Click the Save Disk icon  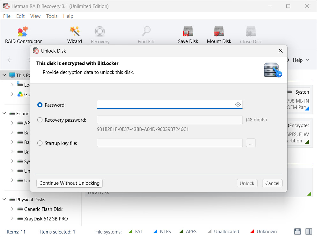coord(188,32)
